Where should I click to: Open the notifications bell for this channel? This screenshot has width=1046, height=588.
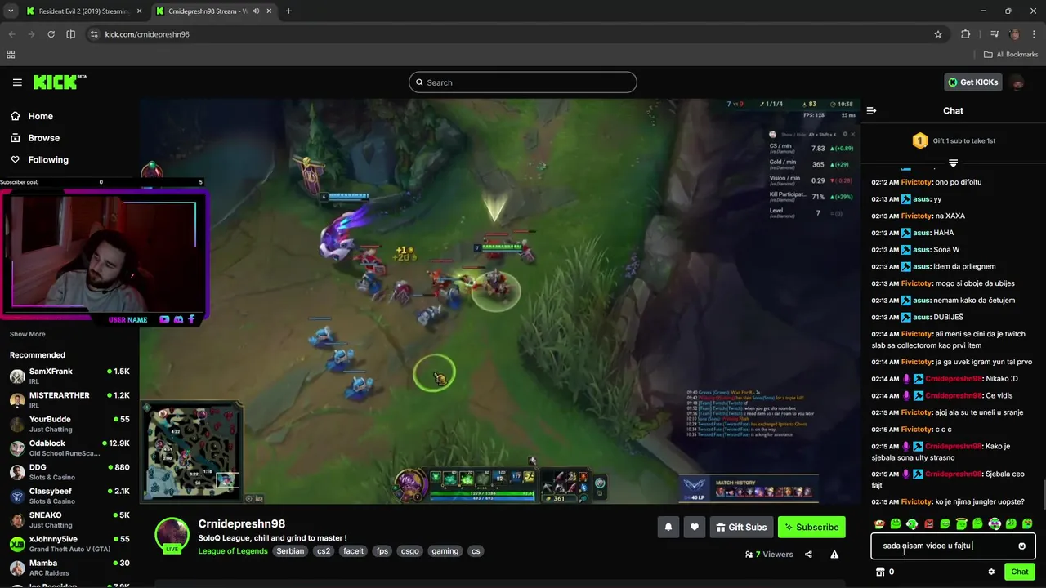coord(668,528)
